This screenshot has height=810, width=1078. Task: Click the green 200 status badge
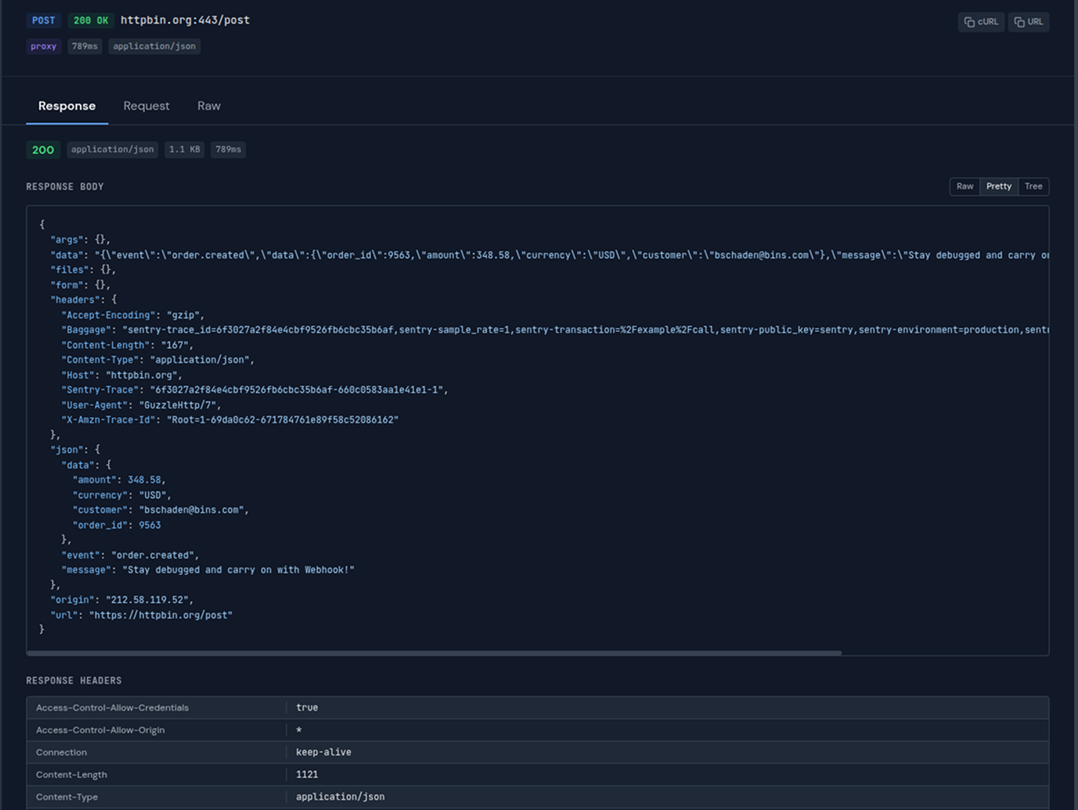[43, 149]
